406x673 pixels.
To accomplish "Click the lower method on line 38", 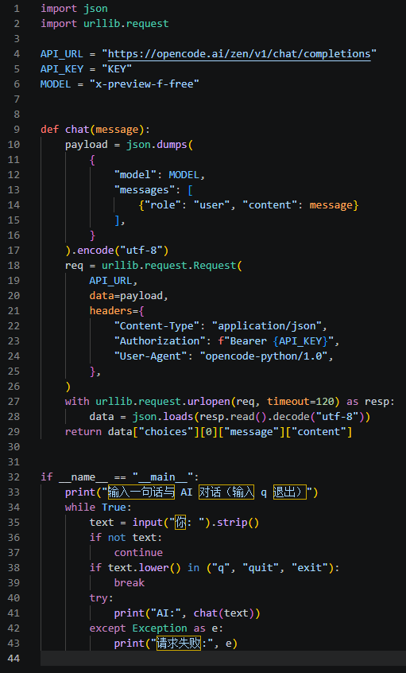I will click(153, 567).
